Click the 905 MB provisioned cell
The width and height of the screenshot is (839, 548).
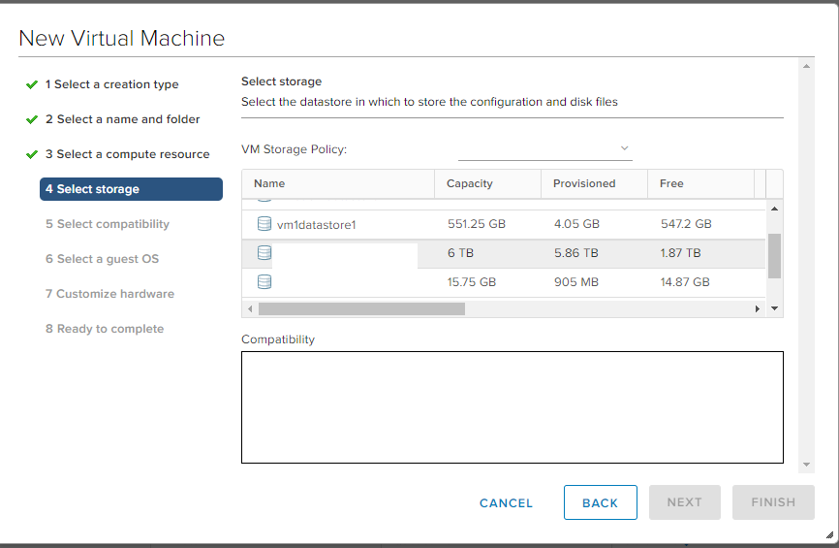tap(575, 282)
